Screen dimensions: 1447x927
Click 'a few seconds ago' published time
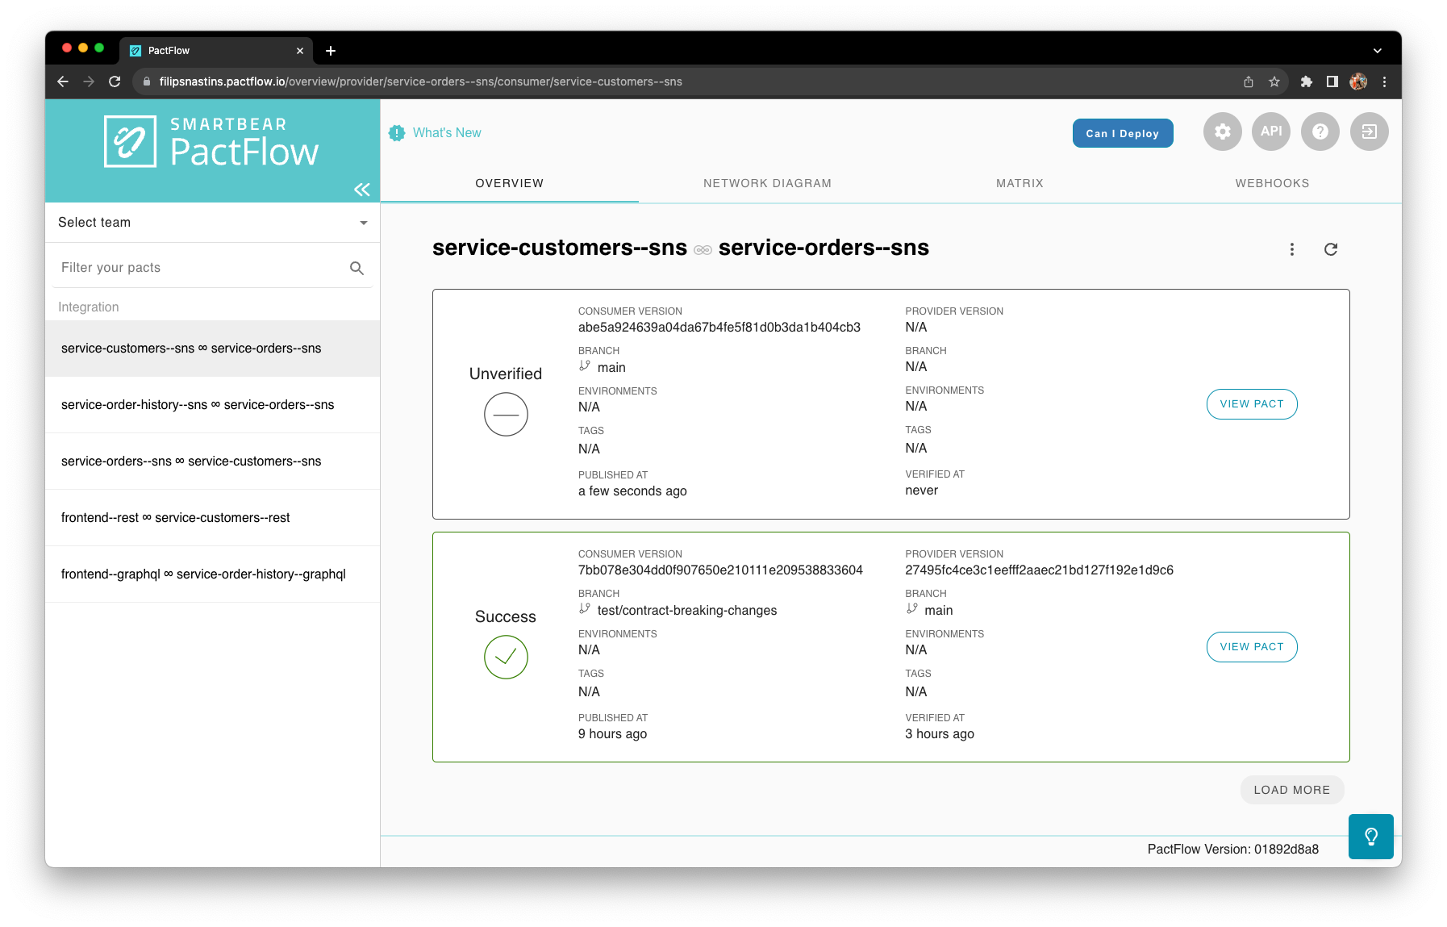(632, 491)
